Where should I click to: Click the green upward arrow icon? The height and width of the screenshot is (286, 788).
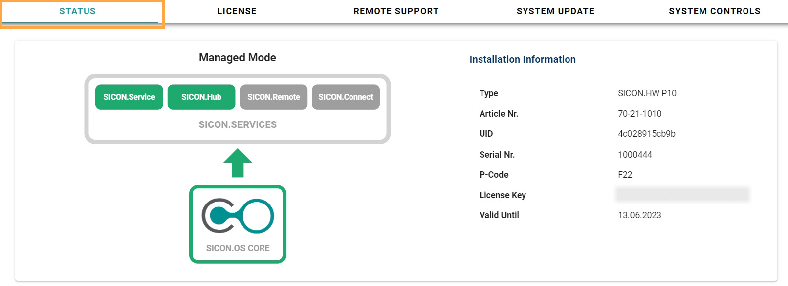point(238,163)
